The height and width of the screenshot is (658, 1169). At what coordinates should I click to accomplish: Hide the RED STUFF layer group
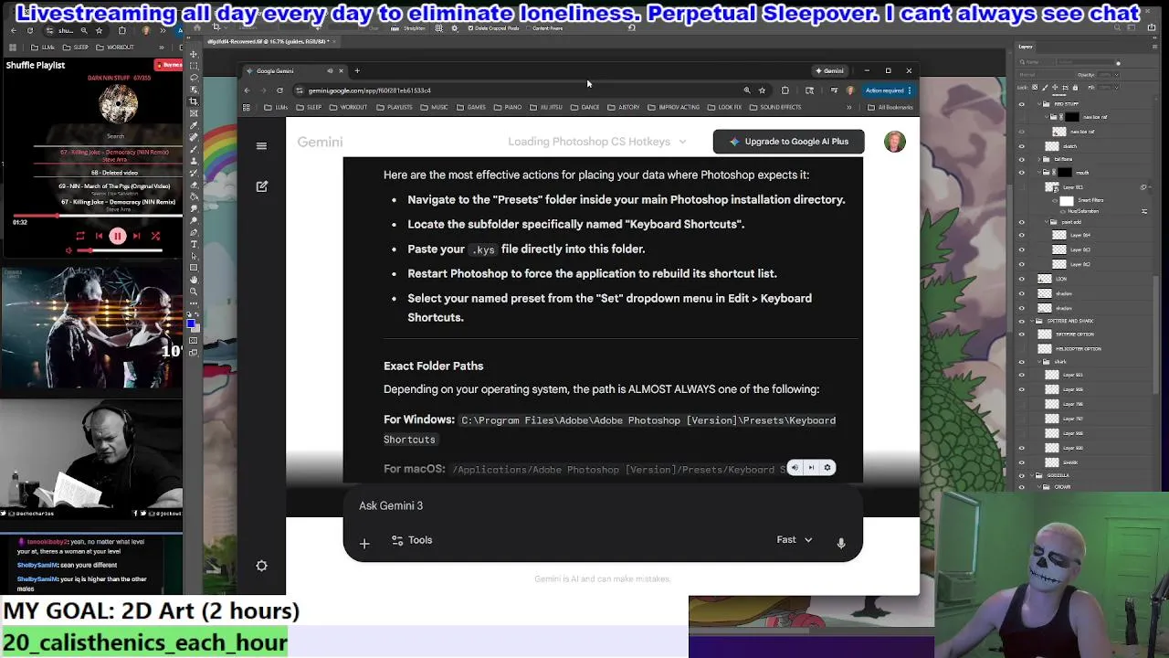coord(1021,103)
